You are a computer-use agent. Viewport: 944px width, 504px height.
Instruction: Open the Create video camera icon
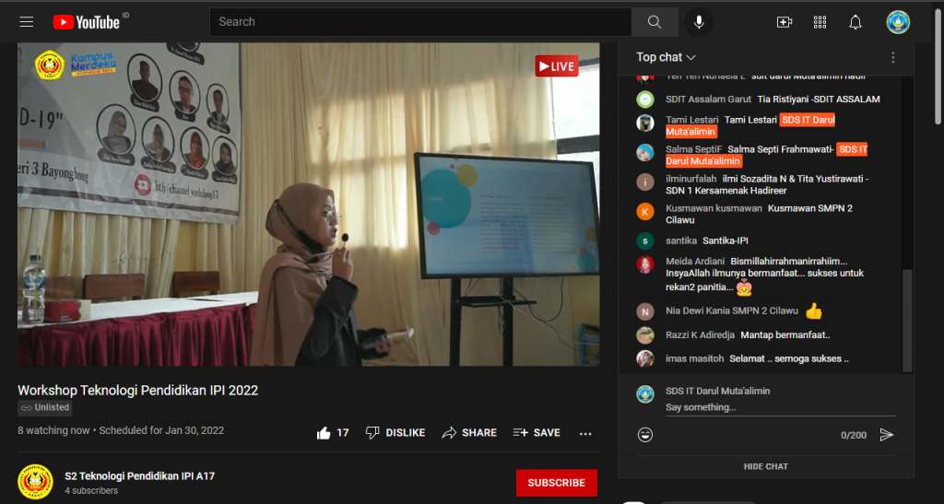[785, 22]
